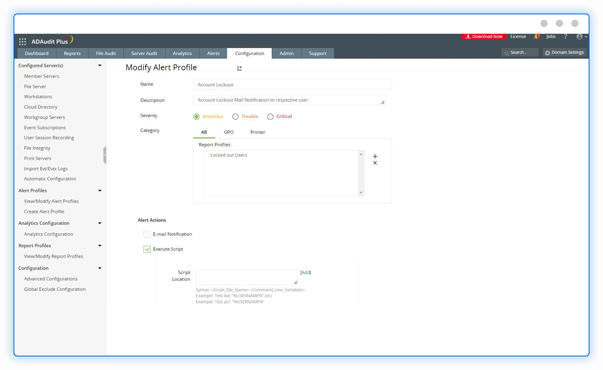Screen dimensions: 603x370
Task: Open the Admin tab
Action: 286,53
